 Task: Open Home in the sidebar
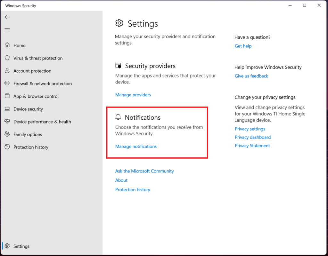pos(20,45)
